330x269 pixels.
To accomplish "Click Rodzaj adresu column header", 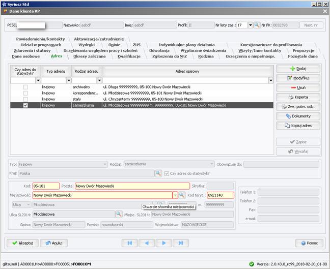I will [x=87, y=71].
